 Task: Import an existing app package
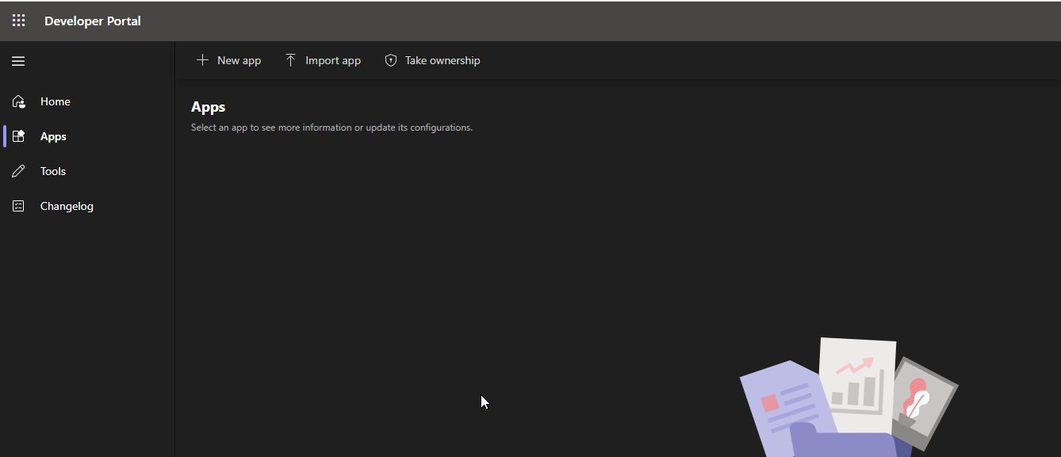click(333, 59)
